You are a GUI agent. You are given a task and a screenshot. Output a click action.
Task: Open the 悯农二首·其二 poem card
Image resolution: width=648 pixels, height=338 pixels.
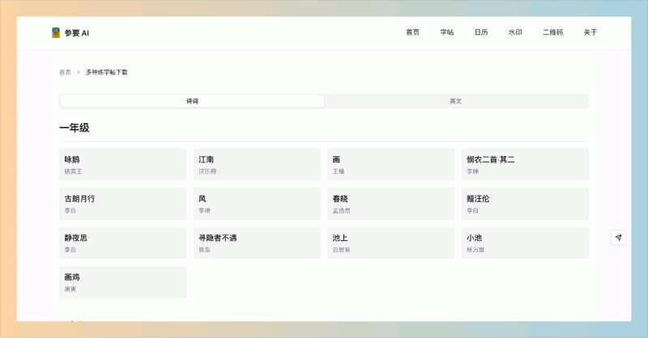[x=525, y=164]
